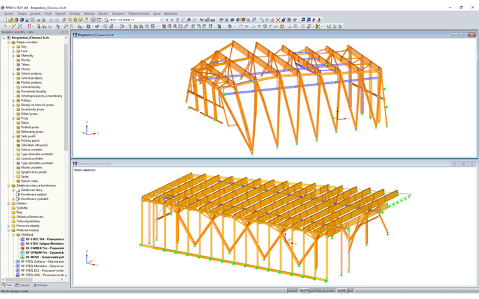Toggle KARTEZ in status bar
The image size is (479, 299).
pos(316,291)
